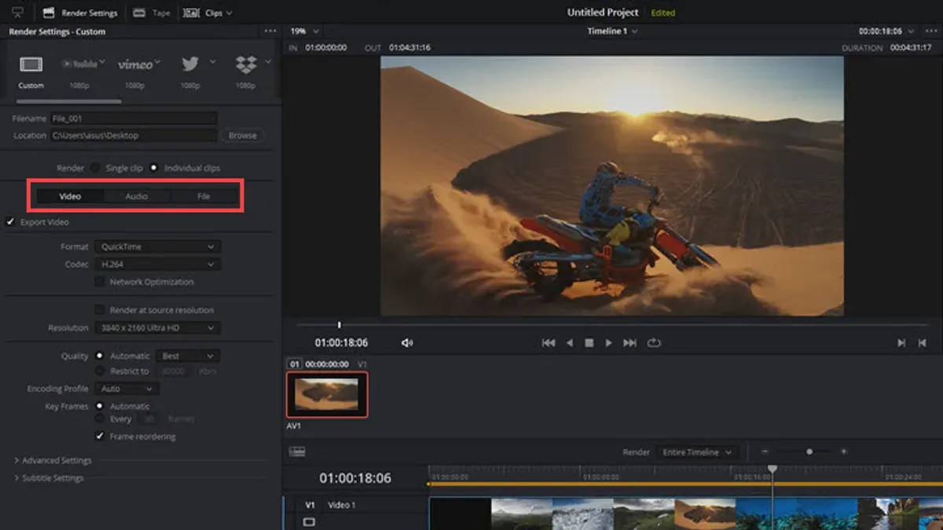The width and height of the screenshot is (943, 530).
Task: Toggle the Video 1 track clip icon
Action: click(x=309, y=521)
